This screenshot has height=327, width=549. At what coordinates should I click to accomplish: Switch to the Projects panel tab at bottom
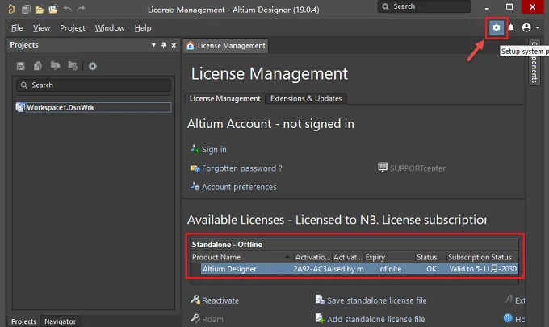(x=23, y=321)
